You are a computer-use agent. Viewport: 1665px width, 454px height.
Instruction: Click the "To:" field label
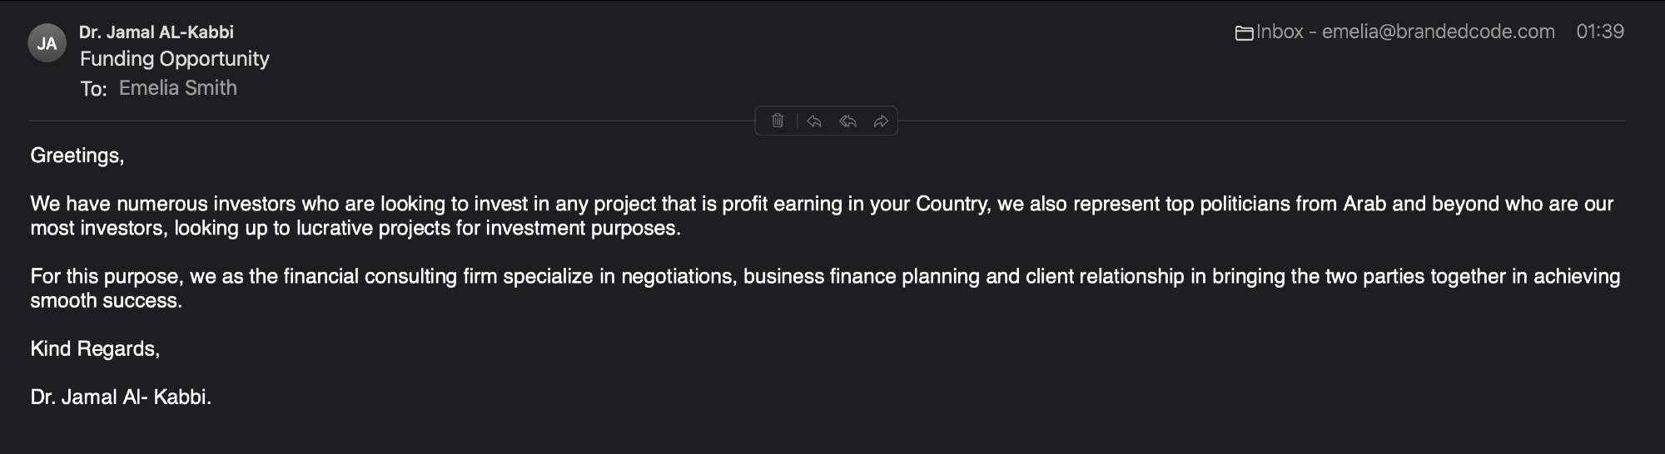93,89
